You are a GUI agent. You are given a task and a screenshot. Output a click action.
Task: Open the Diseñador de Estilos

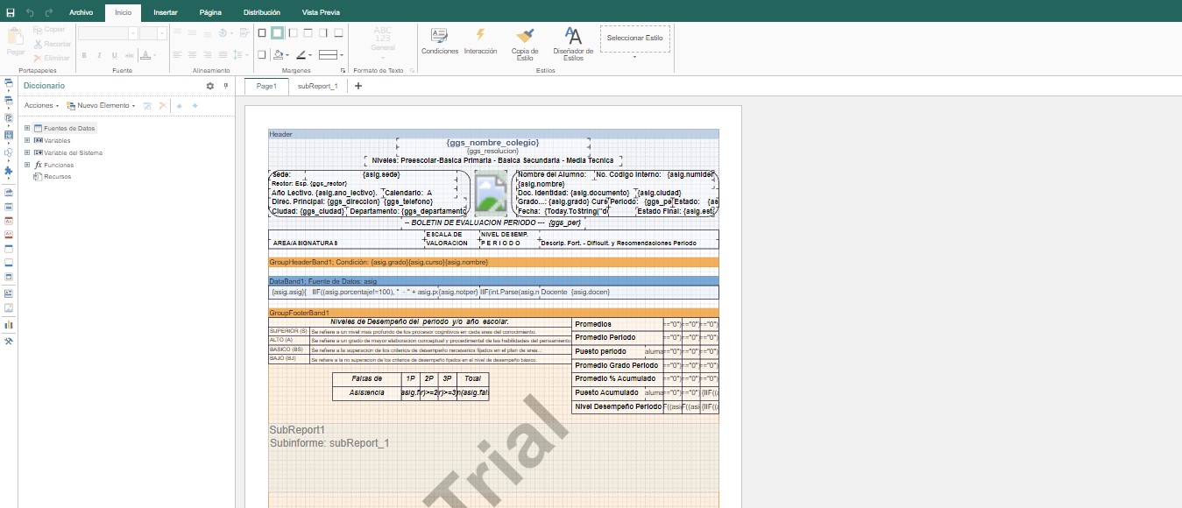point(573,36)
